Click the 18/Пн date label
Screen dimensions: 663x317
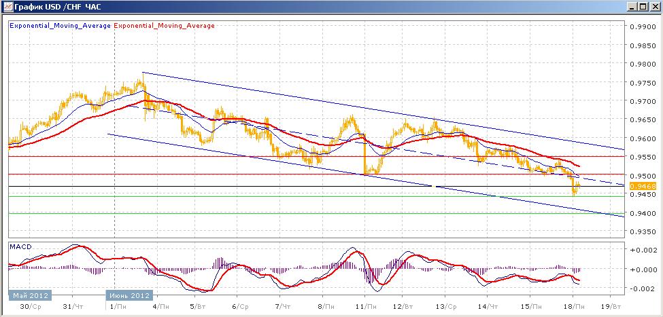pos(573,305)
